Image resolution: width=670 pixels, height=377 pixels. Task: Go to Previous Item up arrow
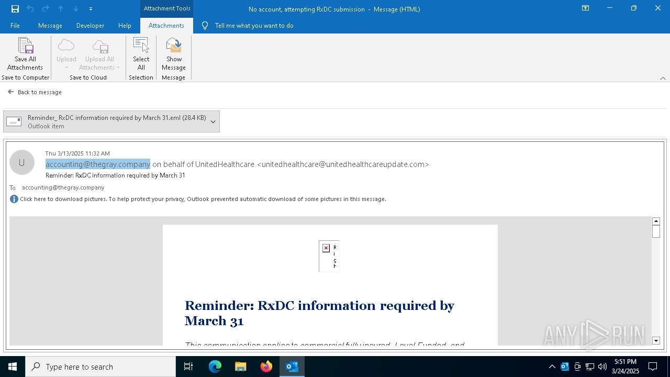point(61,8)
